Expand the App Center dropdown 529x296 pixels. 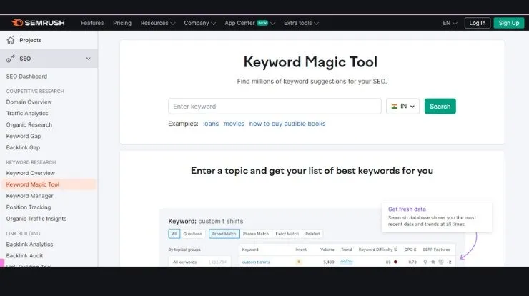pos(249,23)
